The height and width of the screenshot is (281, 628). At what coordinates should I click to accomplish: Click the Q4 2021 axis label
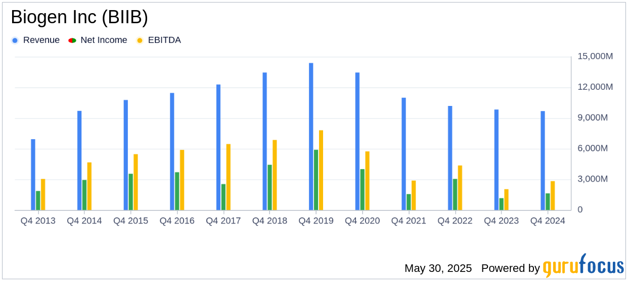tap(409, 221)
